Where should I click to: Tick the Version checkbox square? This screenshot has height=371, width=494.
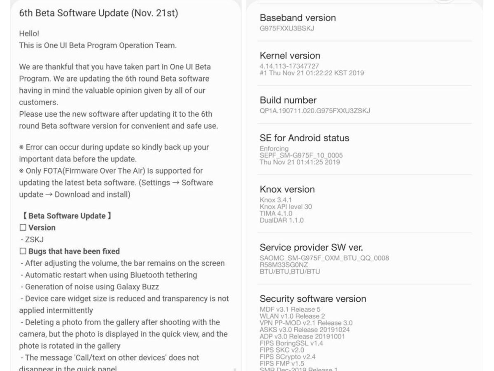pyautogui.click(x=23, y=228)
